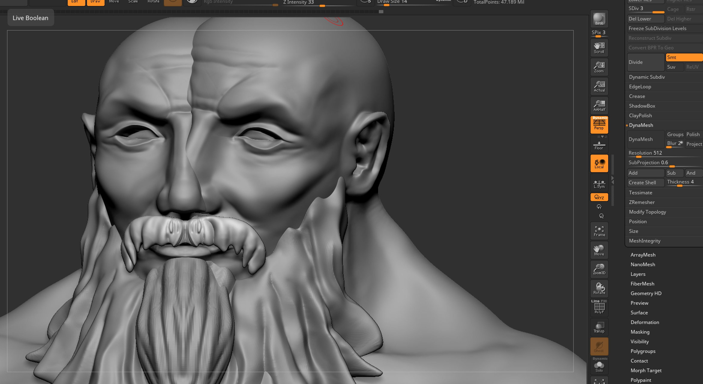Click the BPR render icon

(x=599, y=19)
